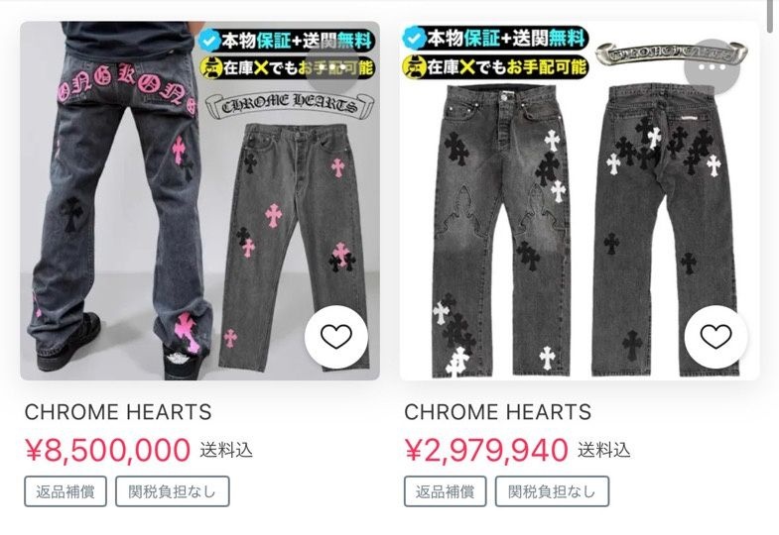
Task: Open CHROME HEARTS brand link, left listing
Action: [x=118, y=412]
